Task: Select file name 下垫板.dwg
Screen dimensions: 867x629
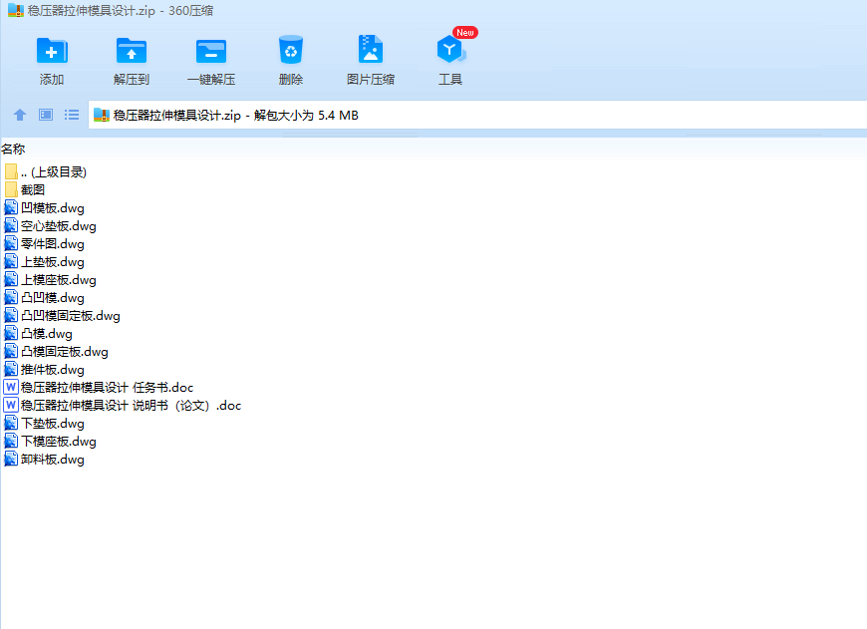Action: (x=53, y=424)
